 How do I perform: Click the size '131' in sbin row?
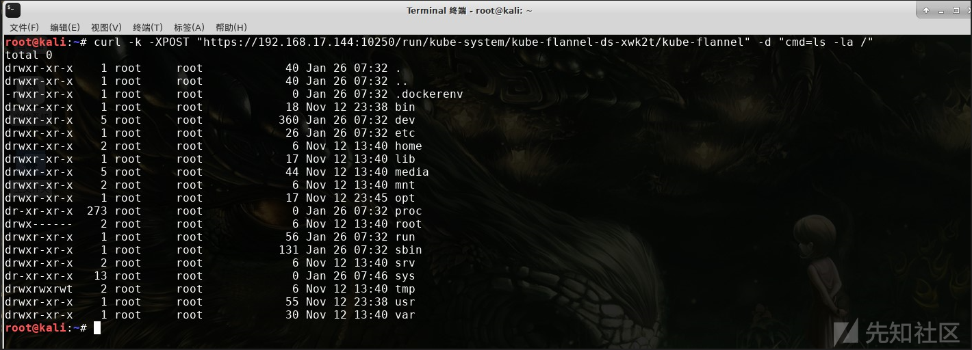tap(289, 250)
